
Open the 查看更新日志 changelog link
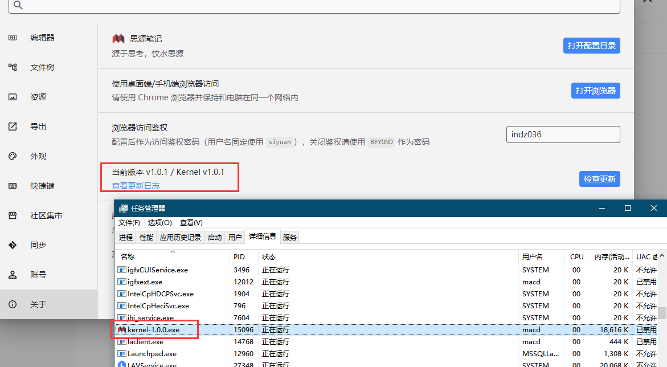[x=136, y=186]
